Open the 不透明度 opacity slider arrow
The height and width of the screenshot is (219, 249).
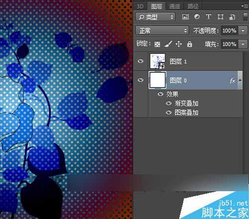click(x=243, y=31)
